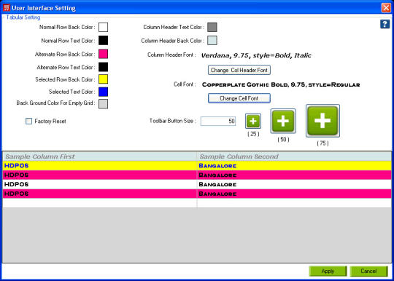Close the User Interface Setting window

(386, 8)
